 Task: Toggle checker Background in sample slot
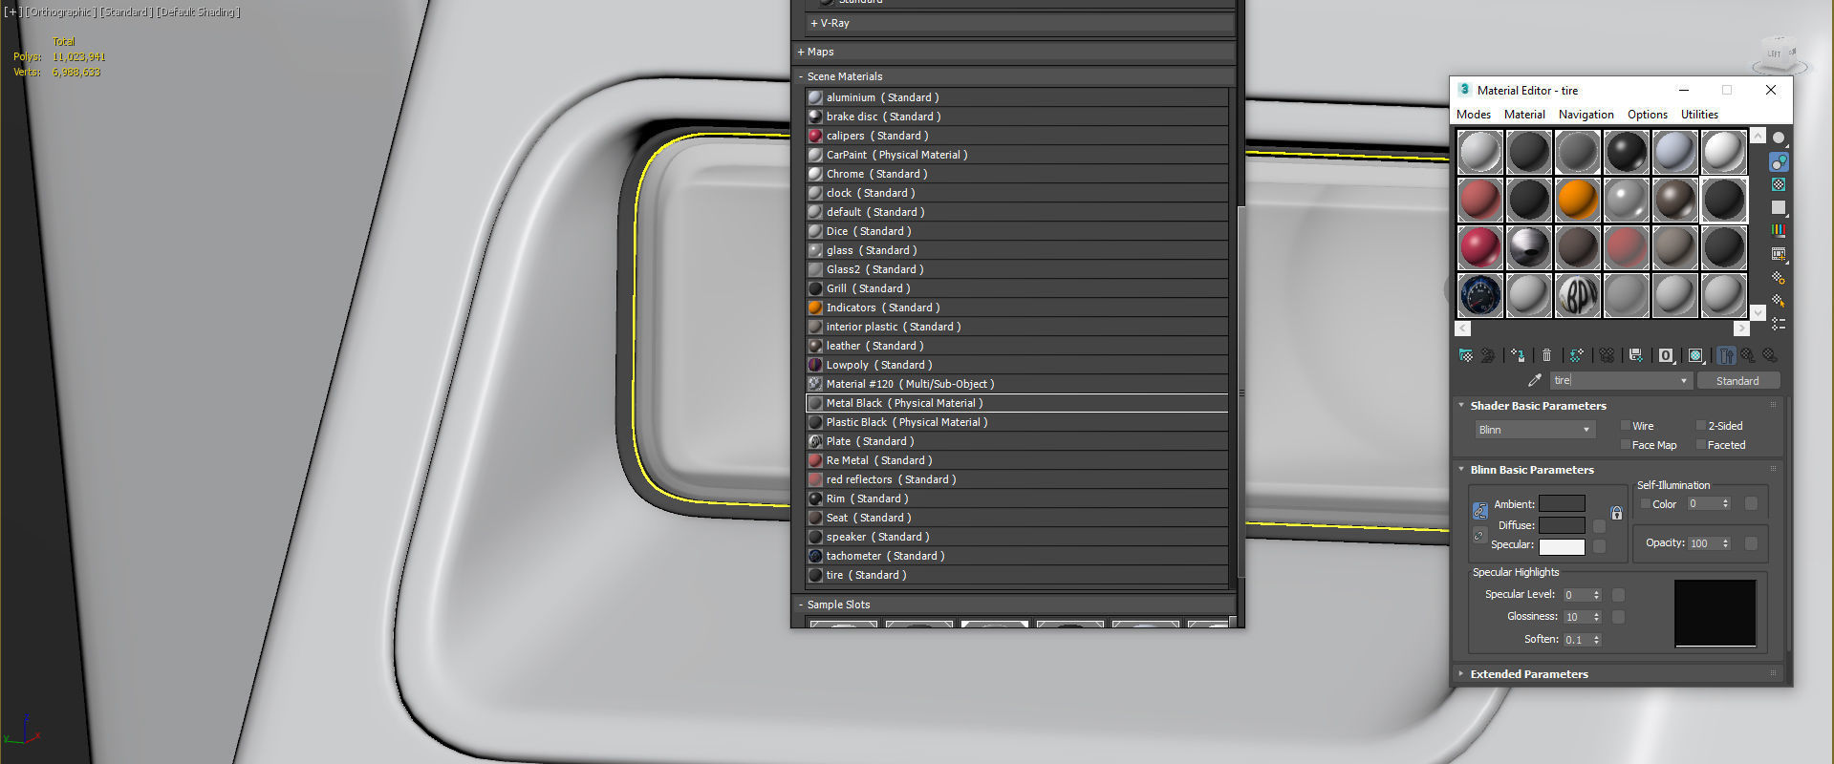pos(1779,184)
